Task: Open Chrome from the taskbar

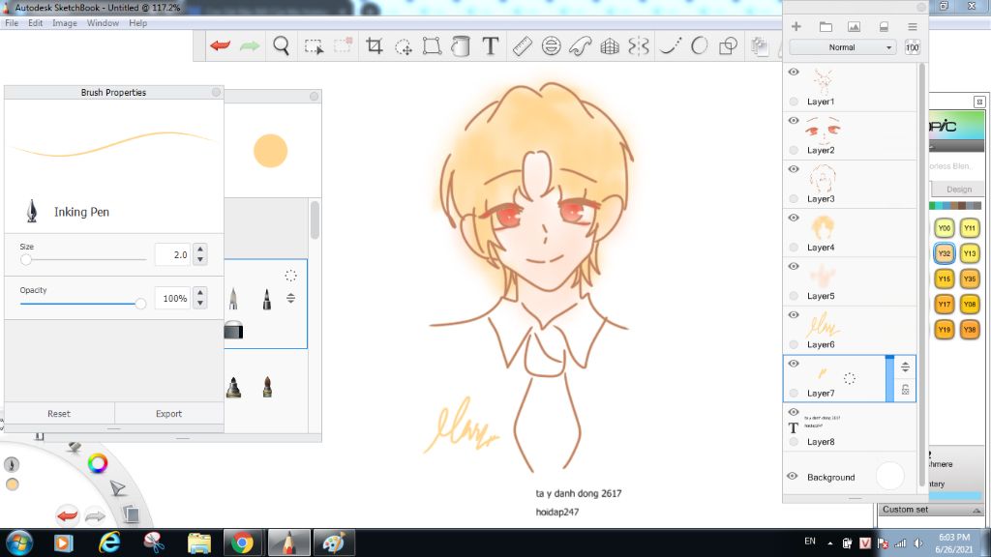Action: 242,542
